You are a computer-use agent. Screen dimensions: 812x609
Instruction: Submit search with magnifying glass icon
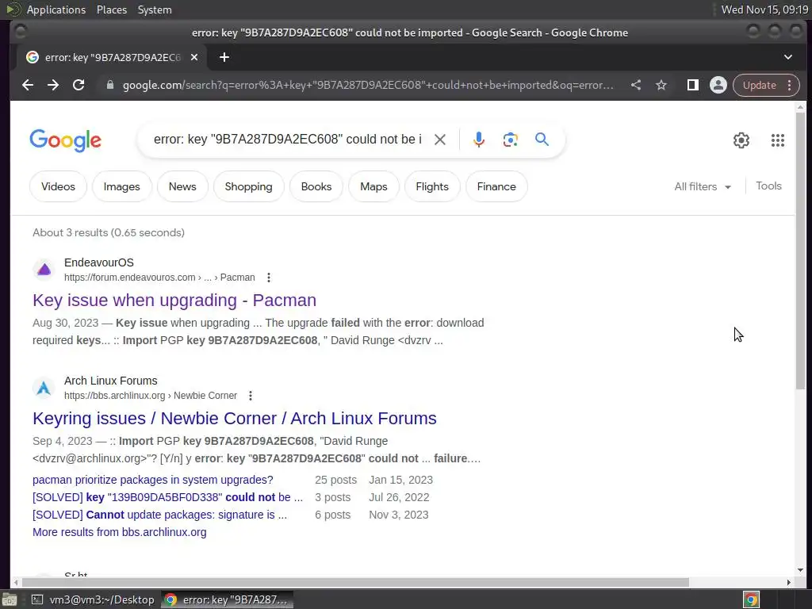pyautogui.click(x=542, y=140)
